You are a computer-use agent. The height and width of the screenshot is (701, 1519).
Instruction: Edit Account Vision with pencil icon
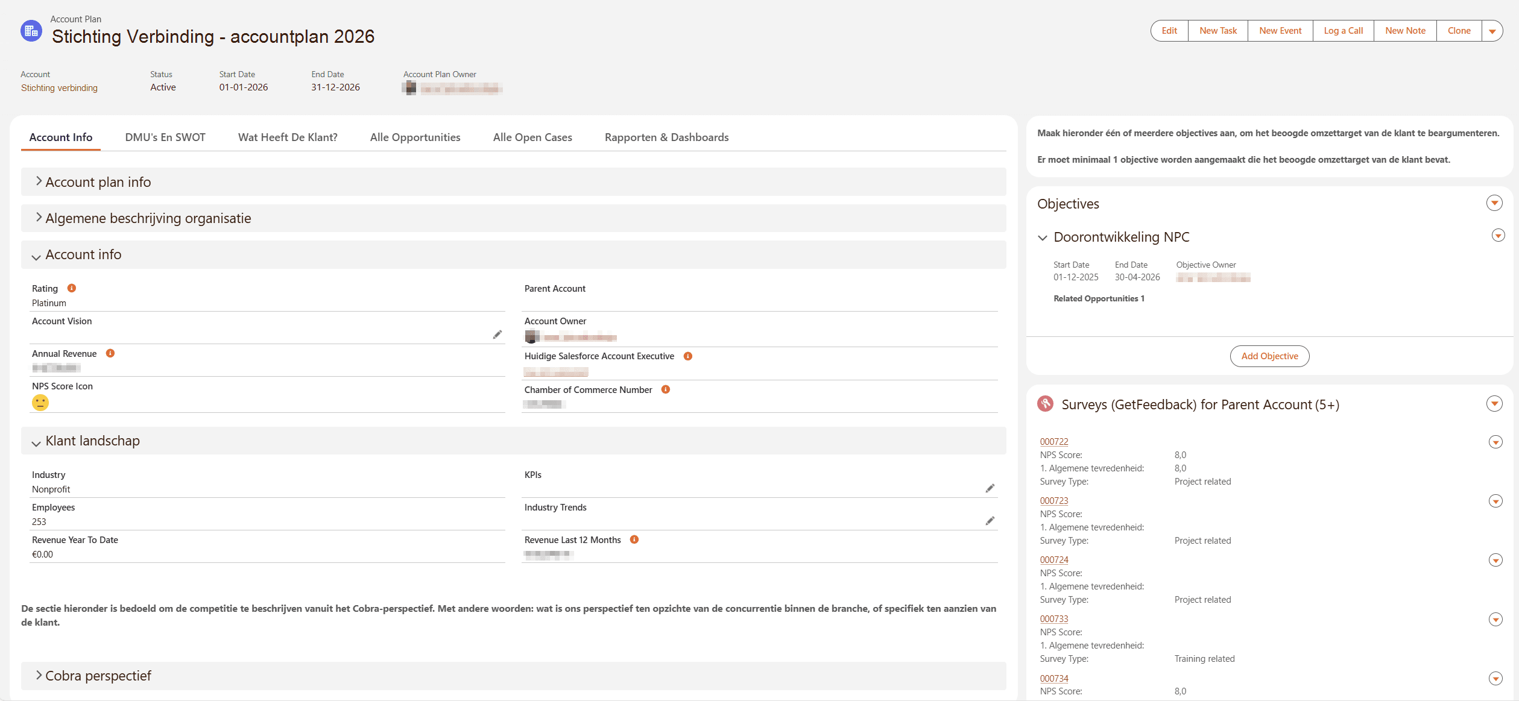coord(497,335)
